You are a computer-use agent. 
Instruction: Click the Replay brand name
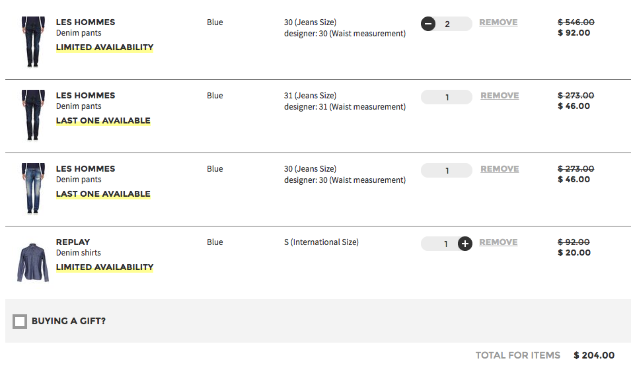point(73,242)
